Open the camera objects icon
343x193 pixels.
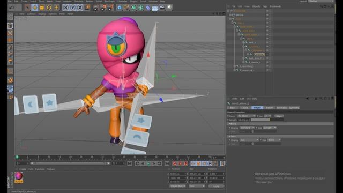(x=162, y=8)
